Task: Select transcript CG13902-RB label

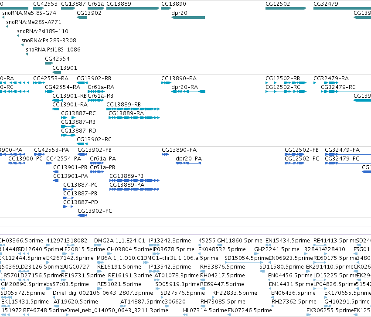Action: (94, 78)
